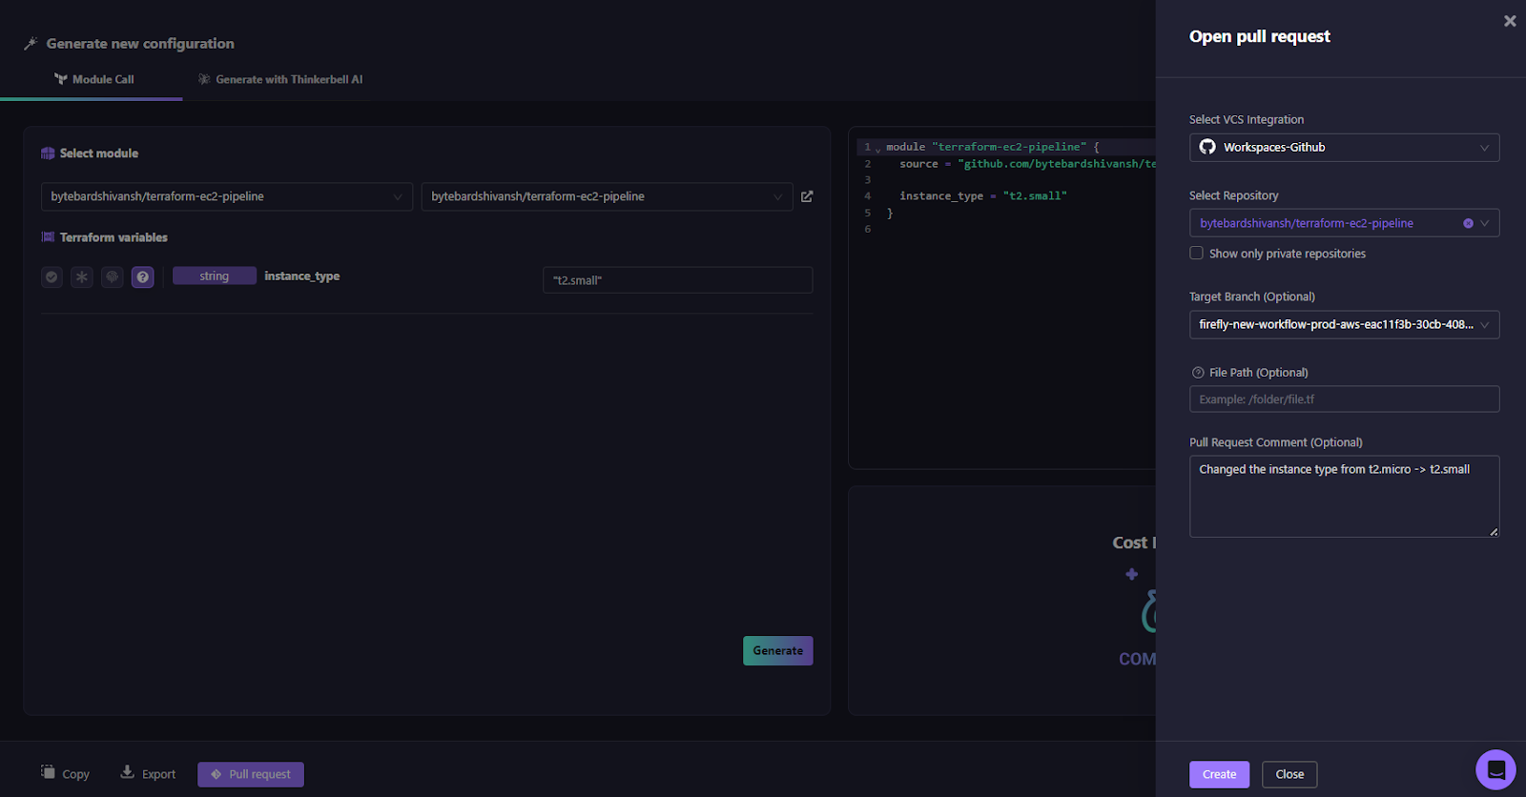Image resolution: width=1526 pixels, height=797 pixels.
Task: Click the Pull request button
Action: [251, 774]
